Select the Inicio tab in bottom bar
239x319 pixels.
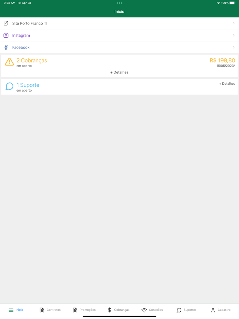tap(16, 310)
